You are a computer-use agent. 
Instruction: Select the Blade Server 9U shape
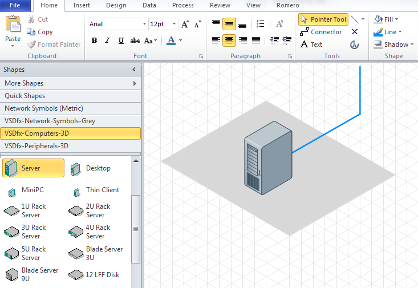click(33, 274)
